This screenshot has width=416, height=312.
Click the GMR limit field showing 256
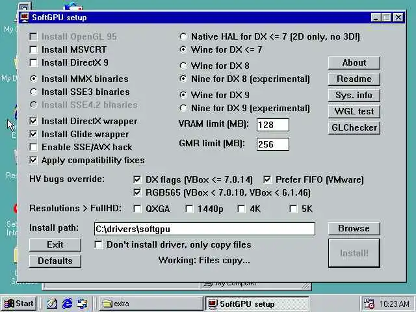click(273, 144)
